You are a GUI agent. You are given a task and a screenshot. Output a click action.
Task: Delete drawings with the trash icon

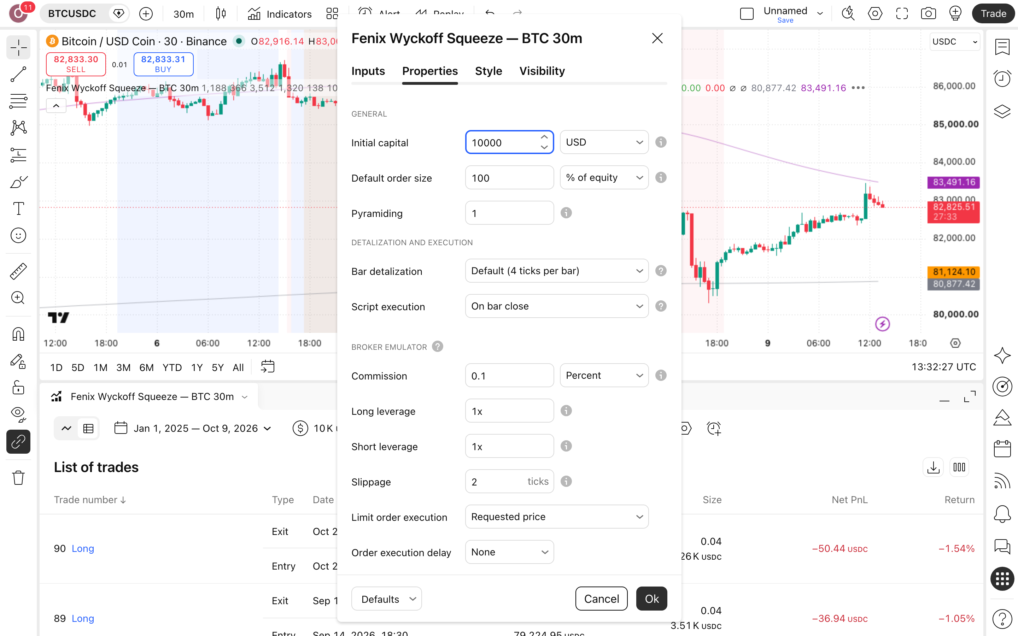pyautogui.click(x=18, y=478)
